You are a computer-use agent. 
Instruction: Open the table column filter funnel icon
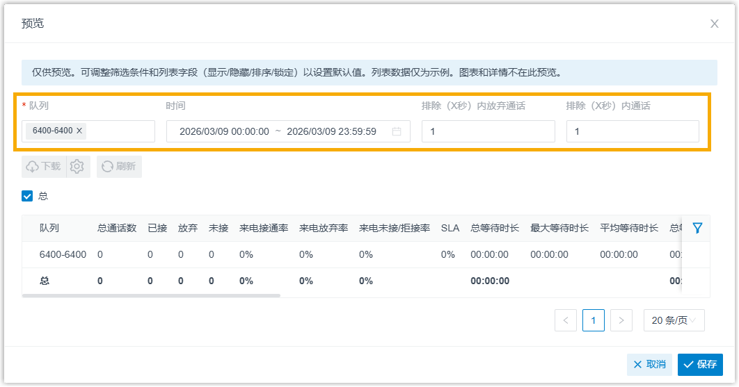[x=697, y=228]
